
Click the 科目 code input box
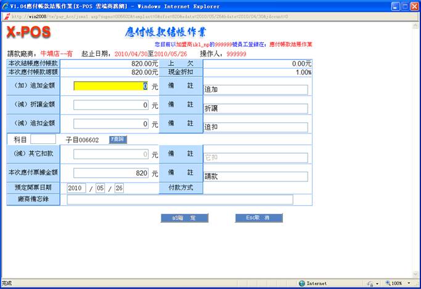point(43,140)
